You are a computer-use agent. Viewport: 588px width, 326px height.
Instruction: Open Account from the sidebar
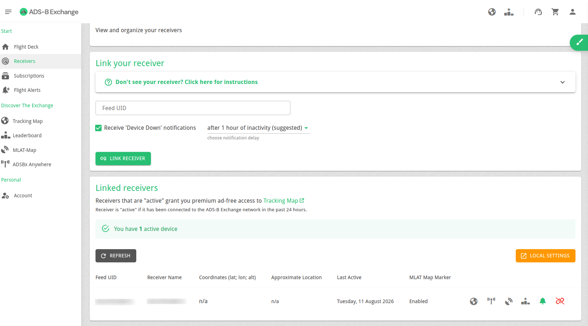point(40,196)
